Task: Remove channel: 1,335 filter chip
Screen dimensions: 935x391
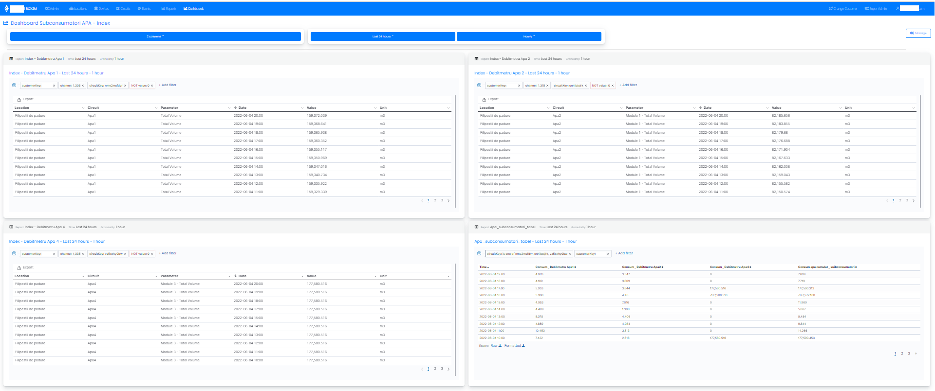Action: [x=83, y=254]
